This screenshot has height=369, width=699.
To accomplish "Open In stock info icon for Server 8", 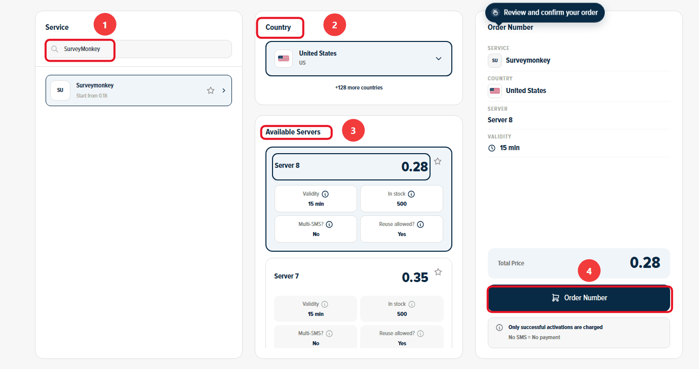I will click(x=411, y=194).
